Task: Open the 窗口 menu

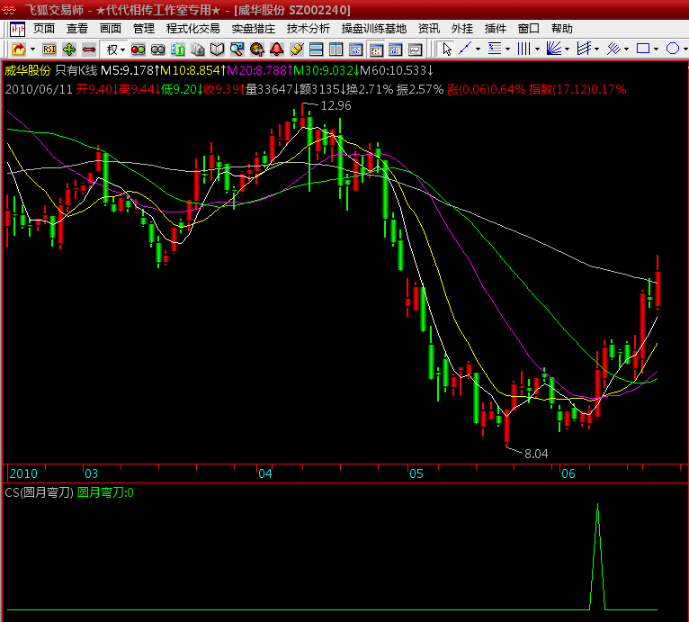Action: 529,29
